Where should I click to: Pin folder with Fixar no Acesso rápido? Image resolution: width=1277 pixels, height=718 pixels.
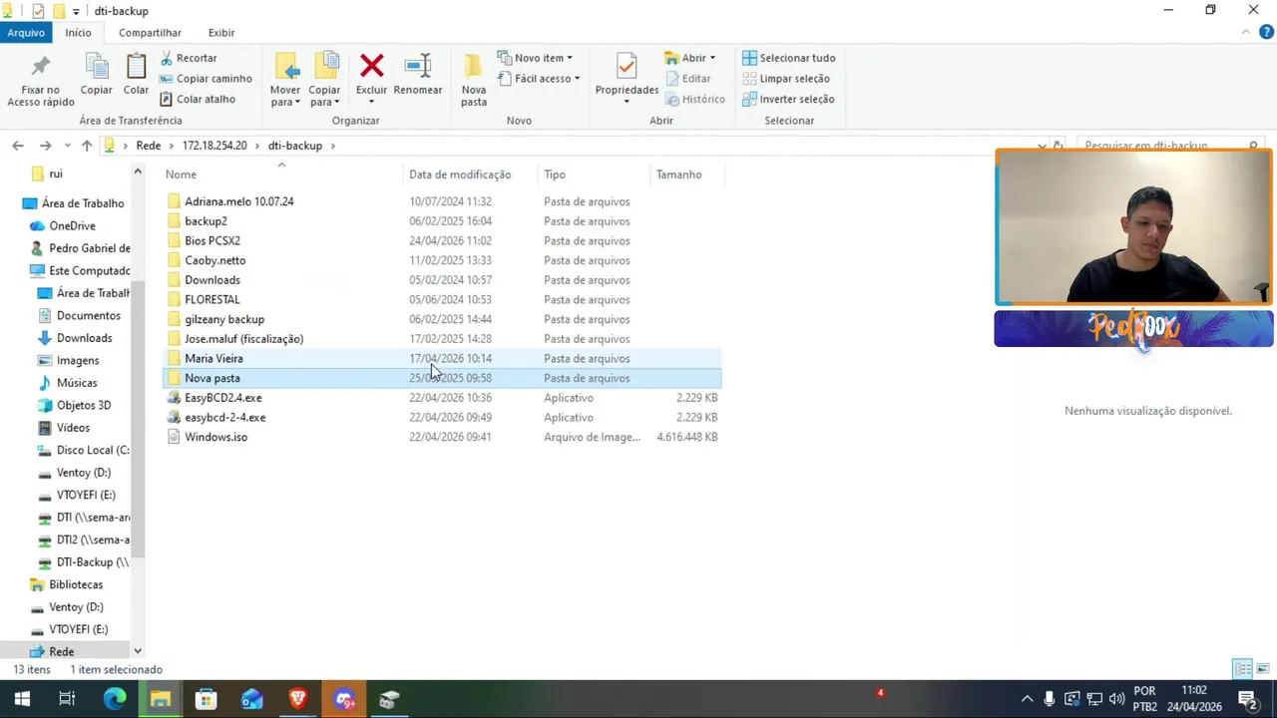coord(41,81)
